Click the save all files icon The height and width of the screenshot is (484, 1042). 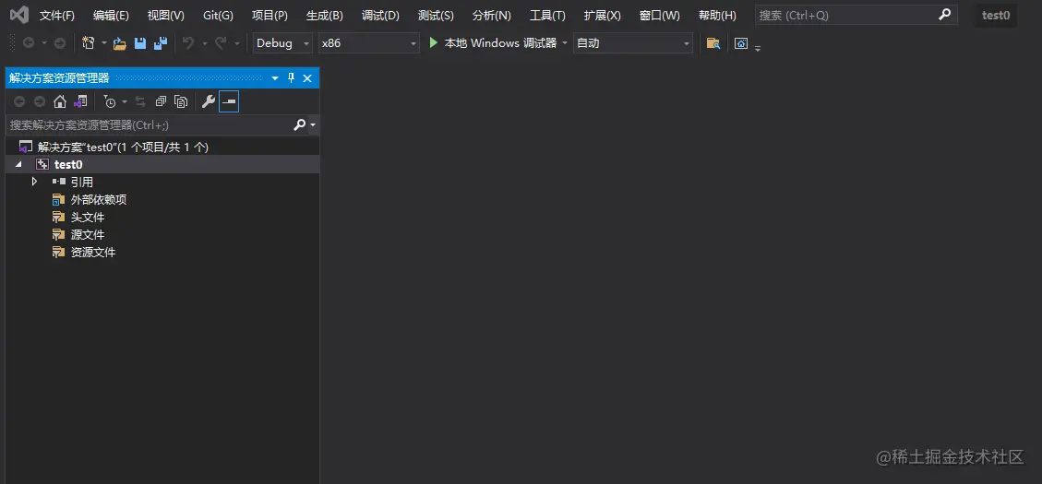click(161, 43)
